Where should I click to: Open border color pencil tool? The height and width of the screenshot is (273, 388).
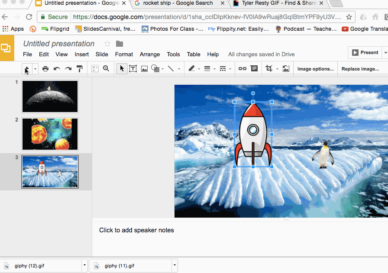tap(192, 69)
